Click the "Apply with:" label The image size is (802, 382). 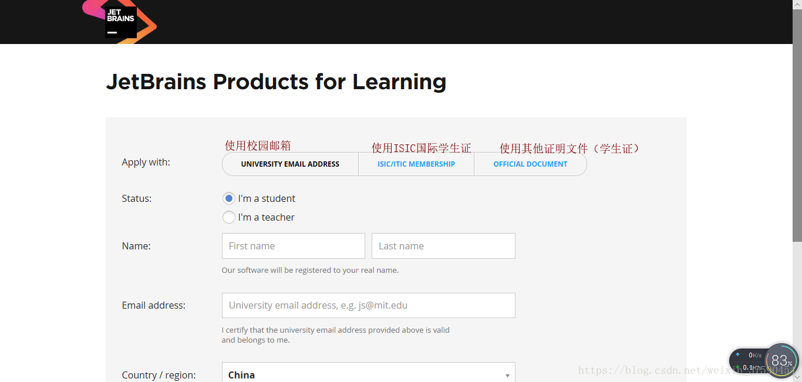(x=146, y=163)
